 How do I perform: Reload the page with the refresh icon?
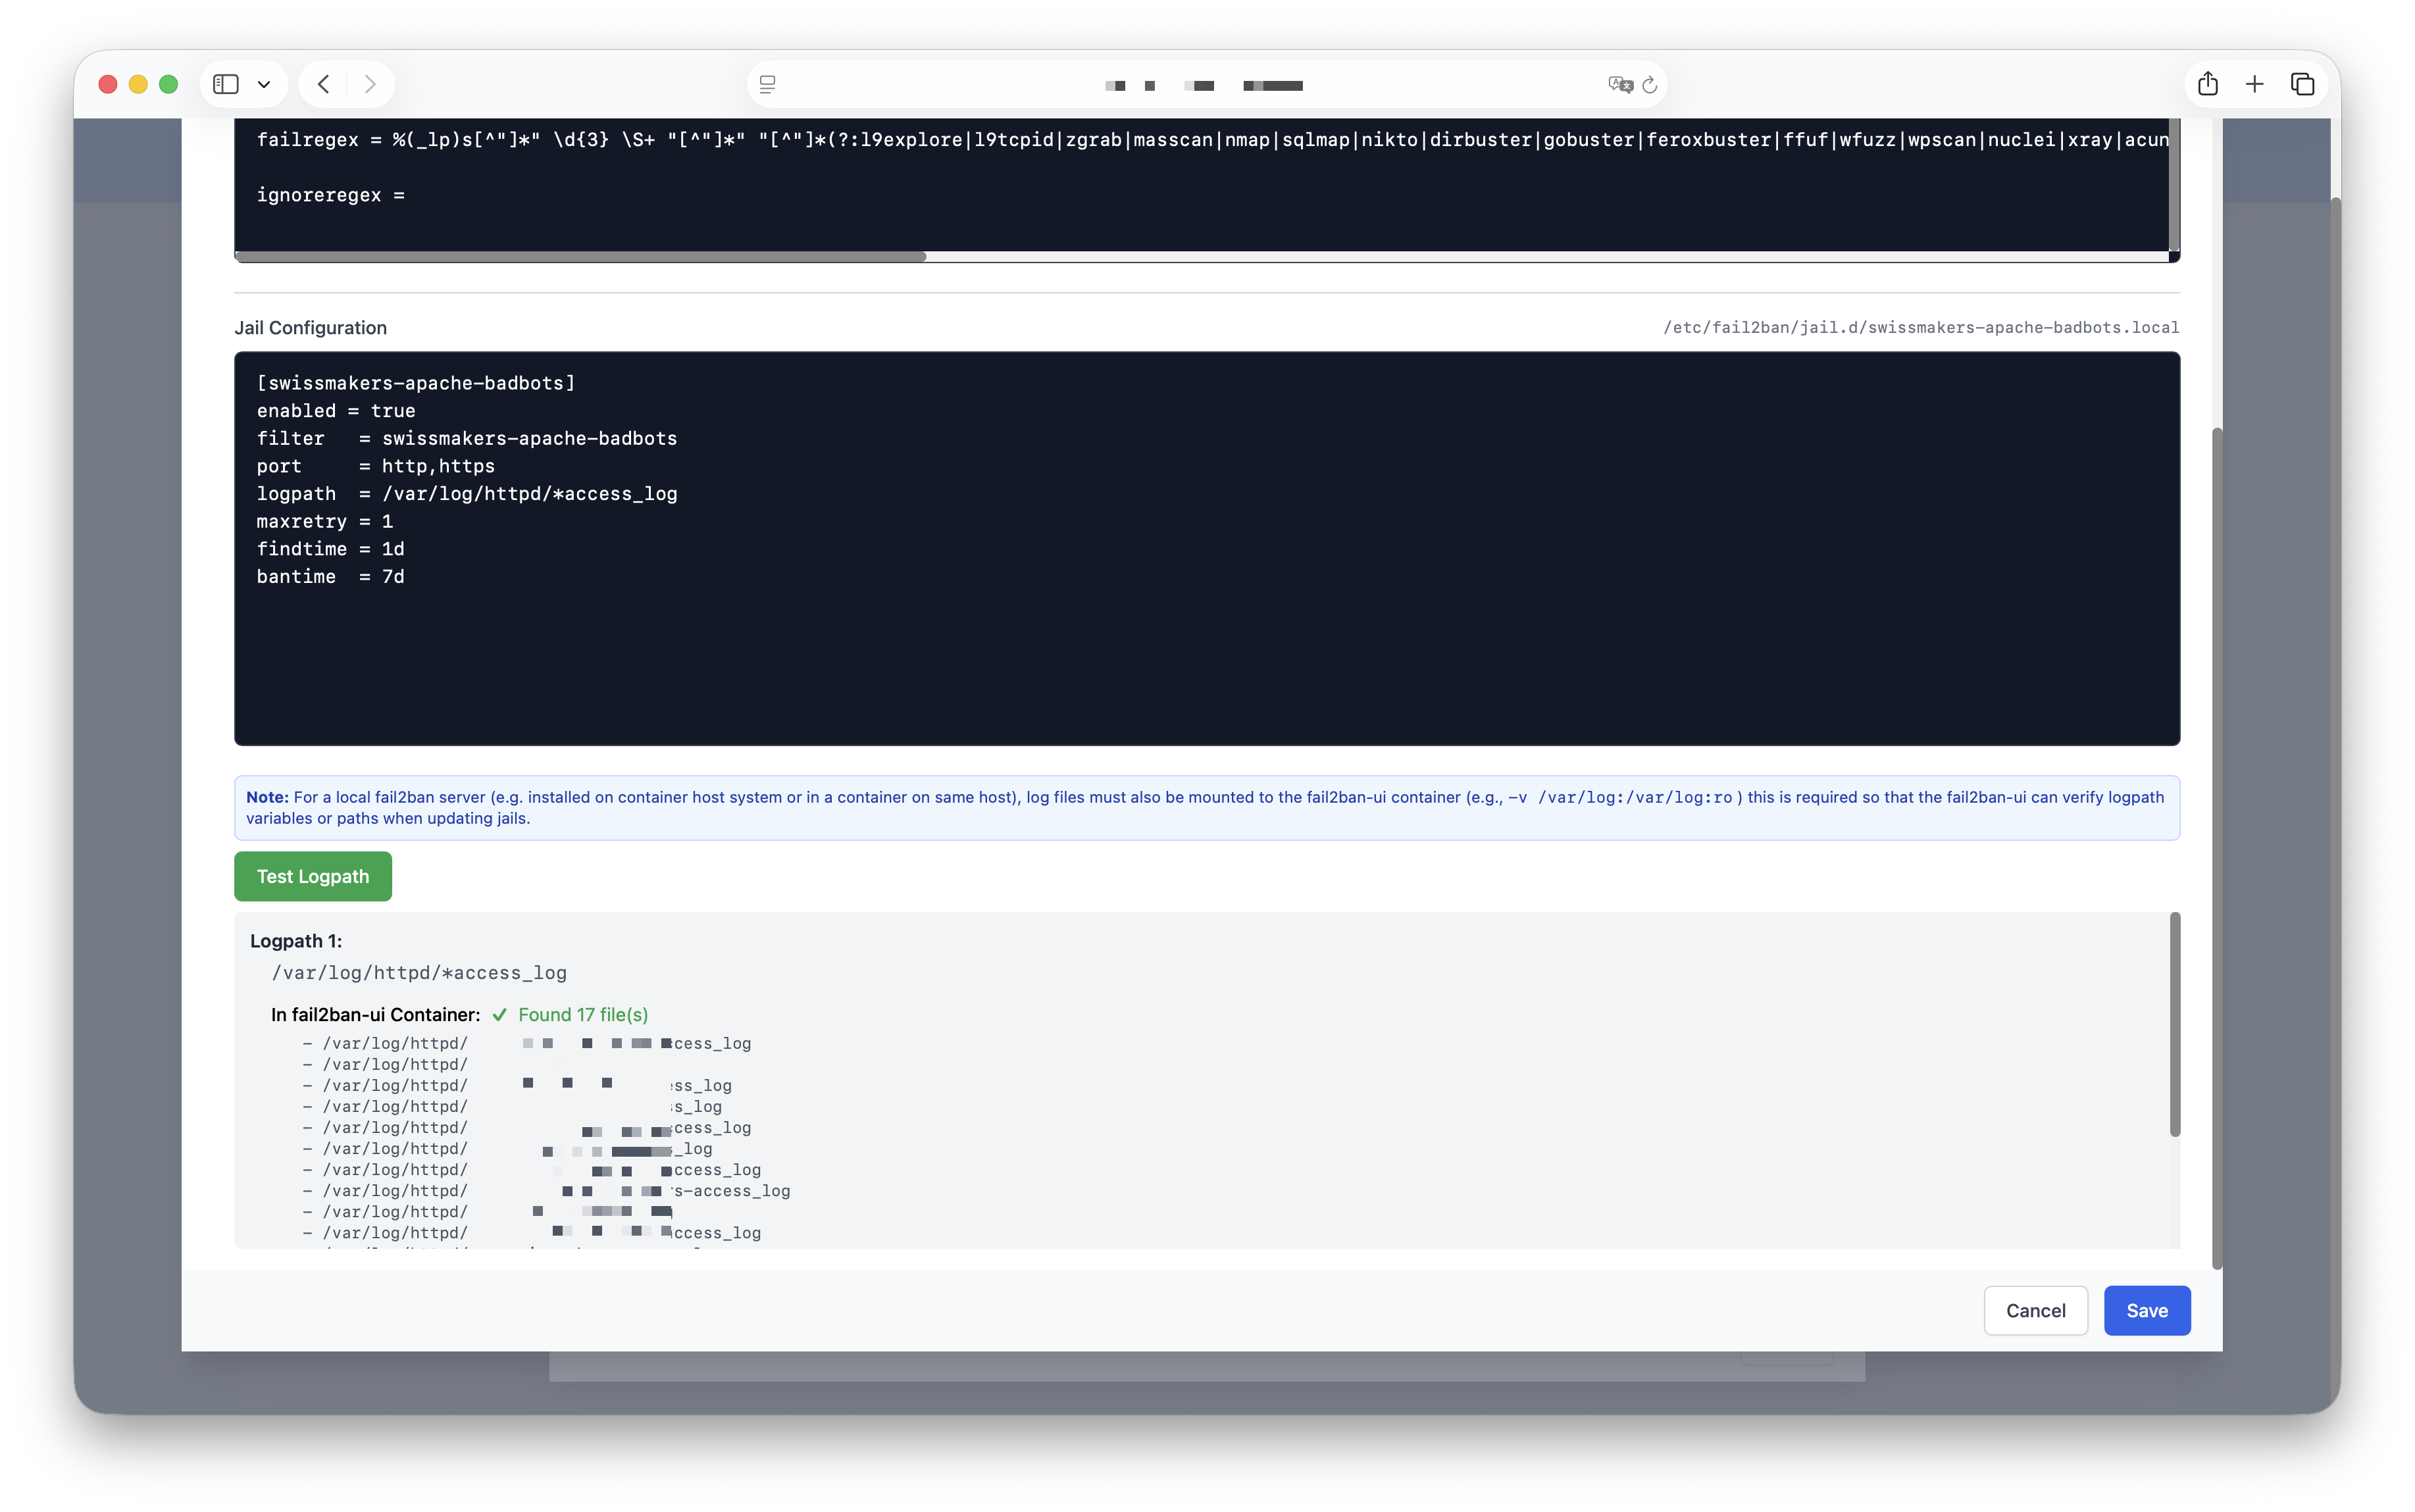pos(1650,85)
